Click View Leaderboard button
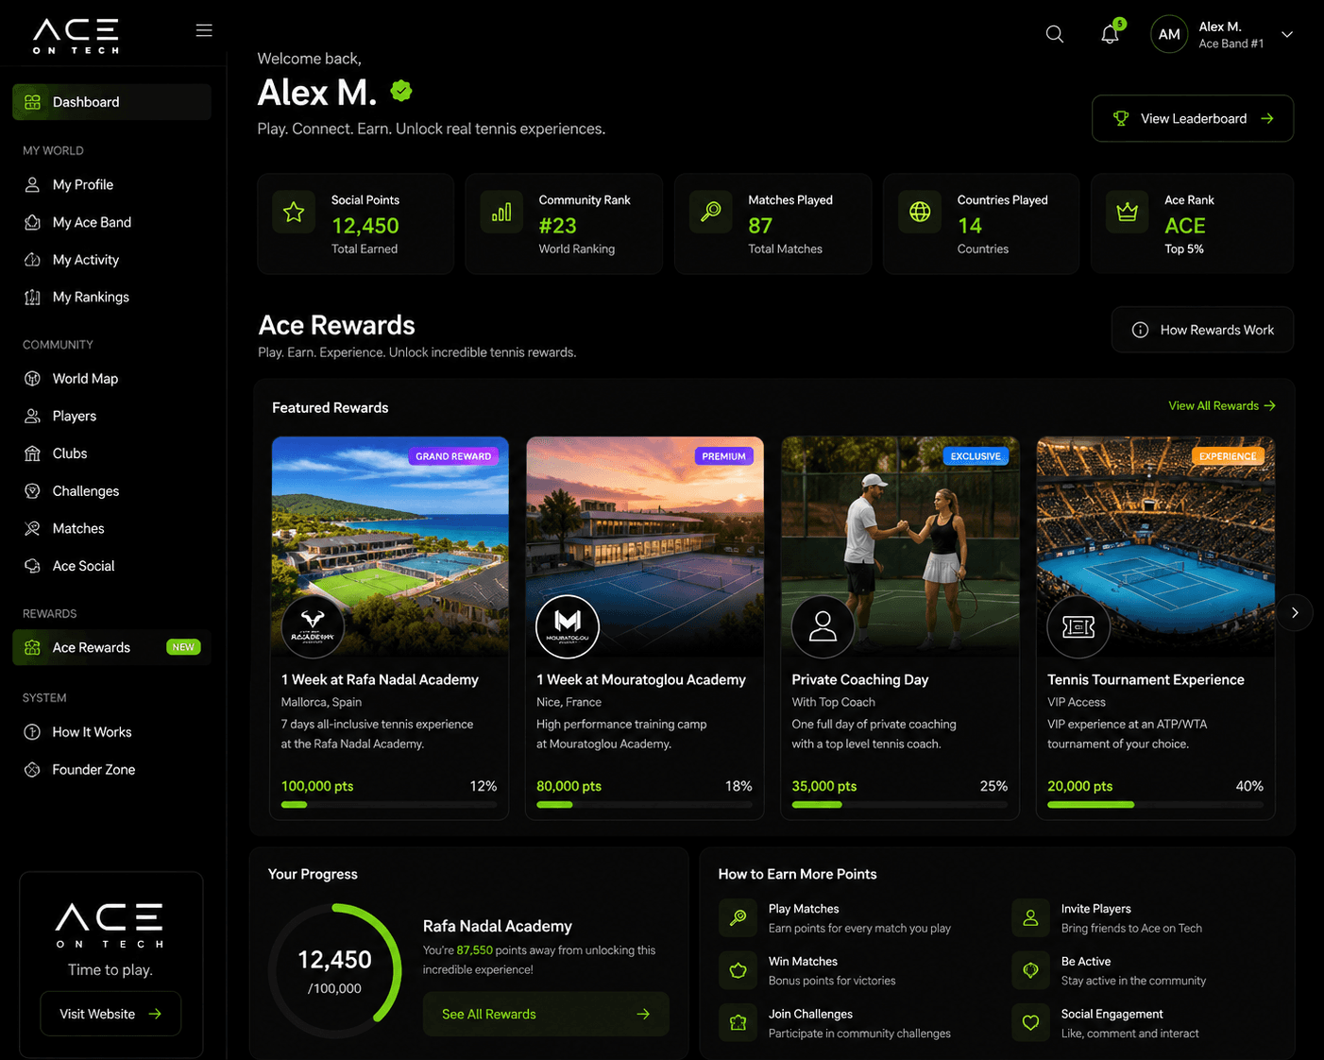 (1193, 118)
